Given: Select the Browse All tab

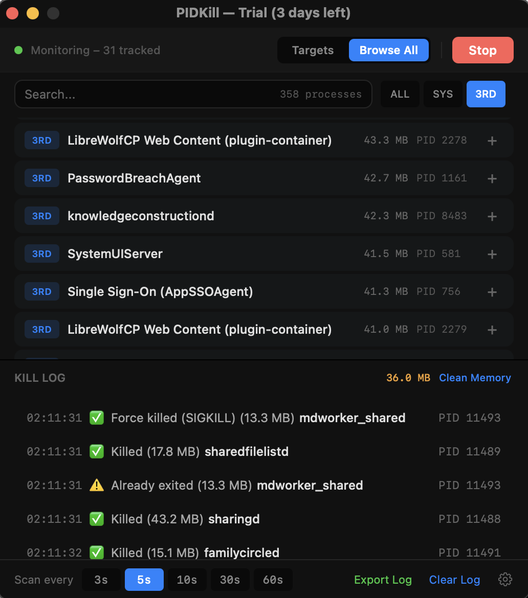Looking at the screenshot, I should click(388, 50).
